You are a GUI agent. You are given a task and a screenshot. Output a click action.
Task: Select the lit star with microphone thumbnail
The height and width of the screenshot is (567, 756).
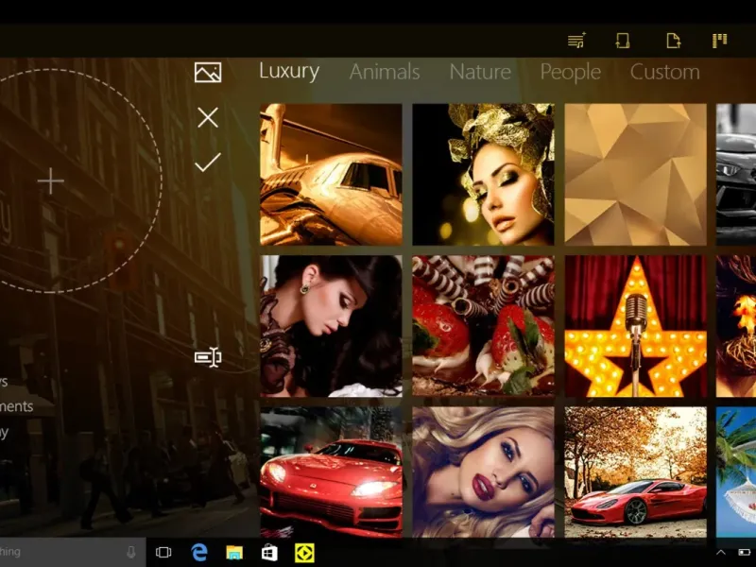point(635,326)
